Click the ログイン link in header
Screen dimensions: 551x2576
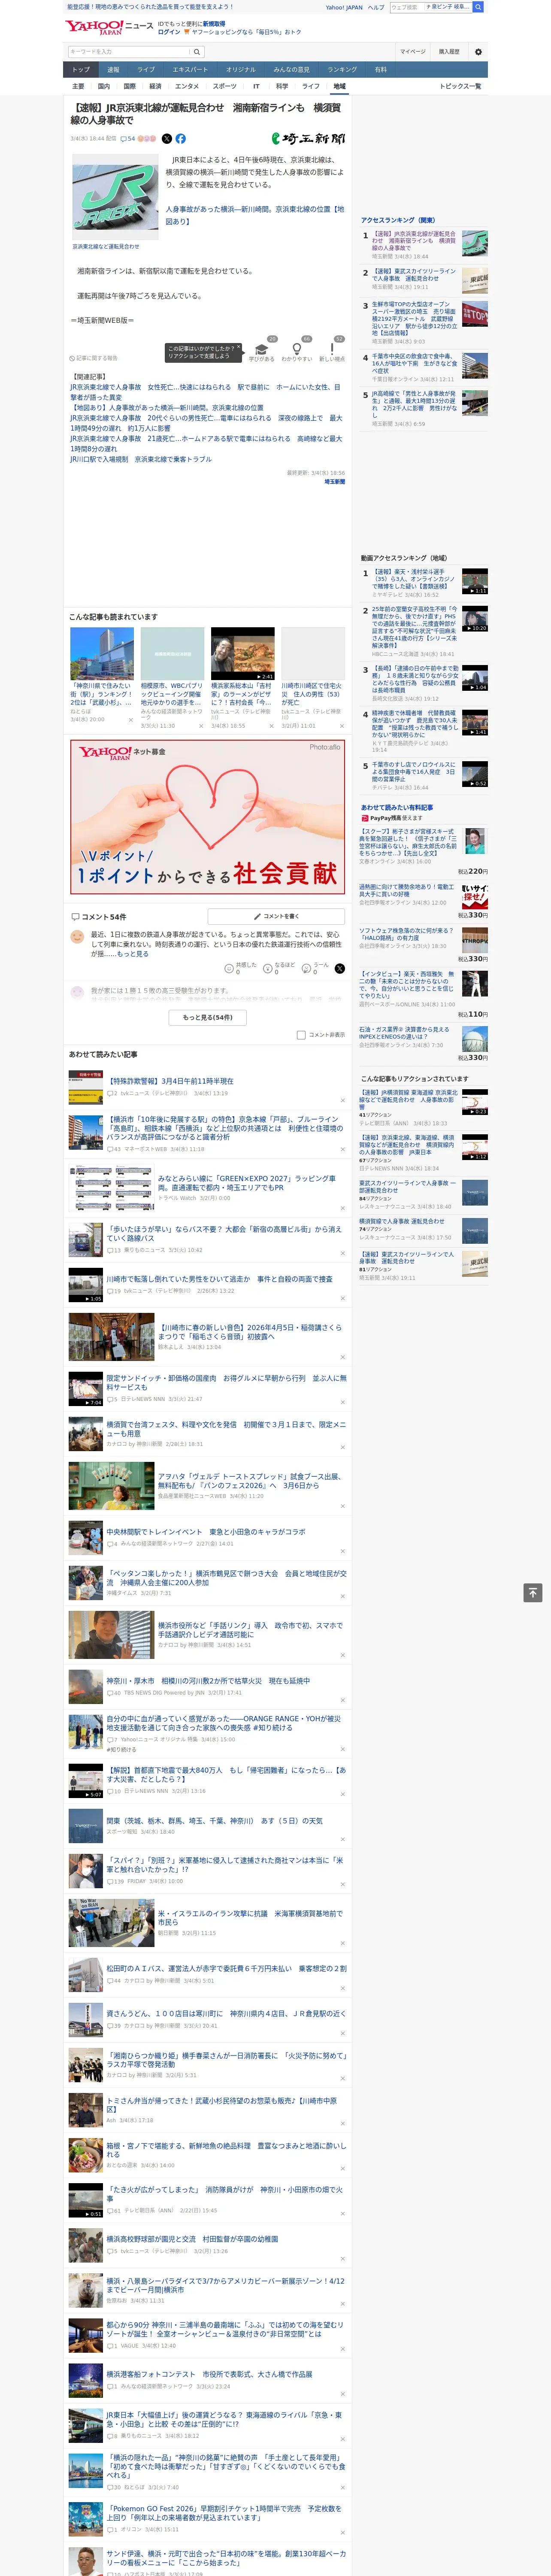pos(169,32)
